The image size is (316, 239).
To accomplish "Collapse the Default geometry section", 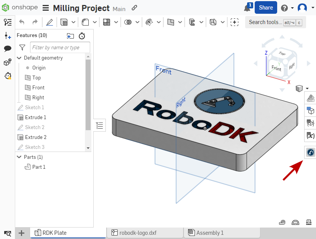I will click(19, 58).
